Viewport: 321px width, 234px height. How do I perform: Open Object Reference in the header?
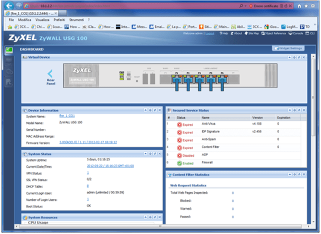273,33
